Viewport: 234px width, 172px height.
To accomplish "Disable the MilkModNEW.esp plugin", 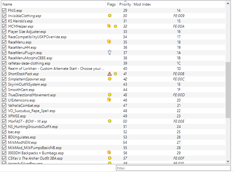I will pyautogui.click(x=4, y=143).
